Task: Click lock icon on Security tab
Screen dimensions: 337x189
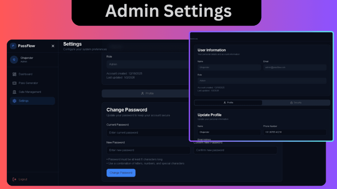Action: pos(292,103)
